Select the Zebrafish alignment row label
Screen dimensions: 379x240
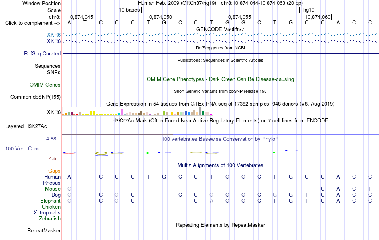point(50,218)
